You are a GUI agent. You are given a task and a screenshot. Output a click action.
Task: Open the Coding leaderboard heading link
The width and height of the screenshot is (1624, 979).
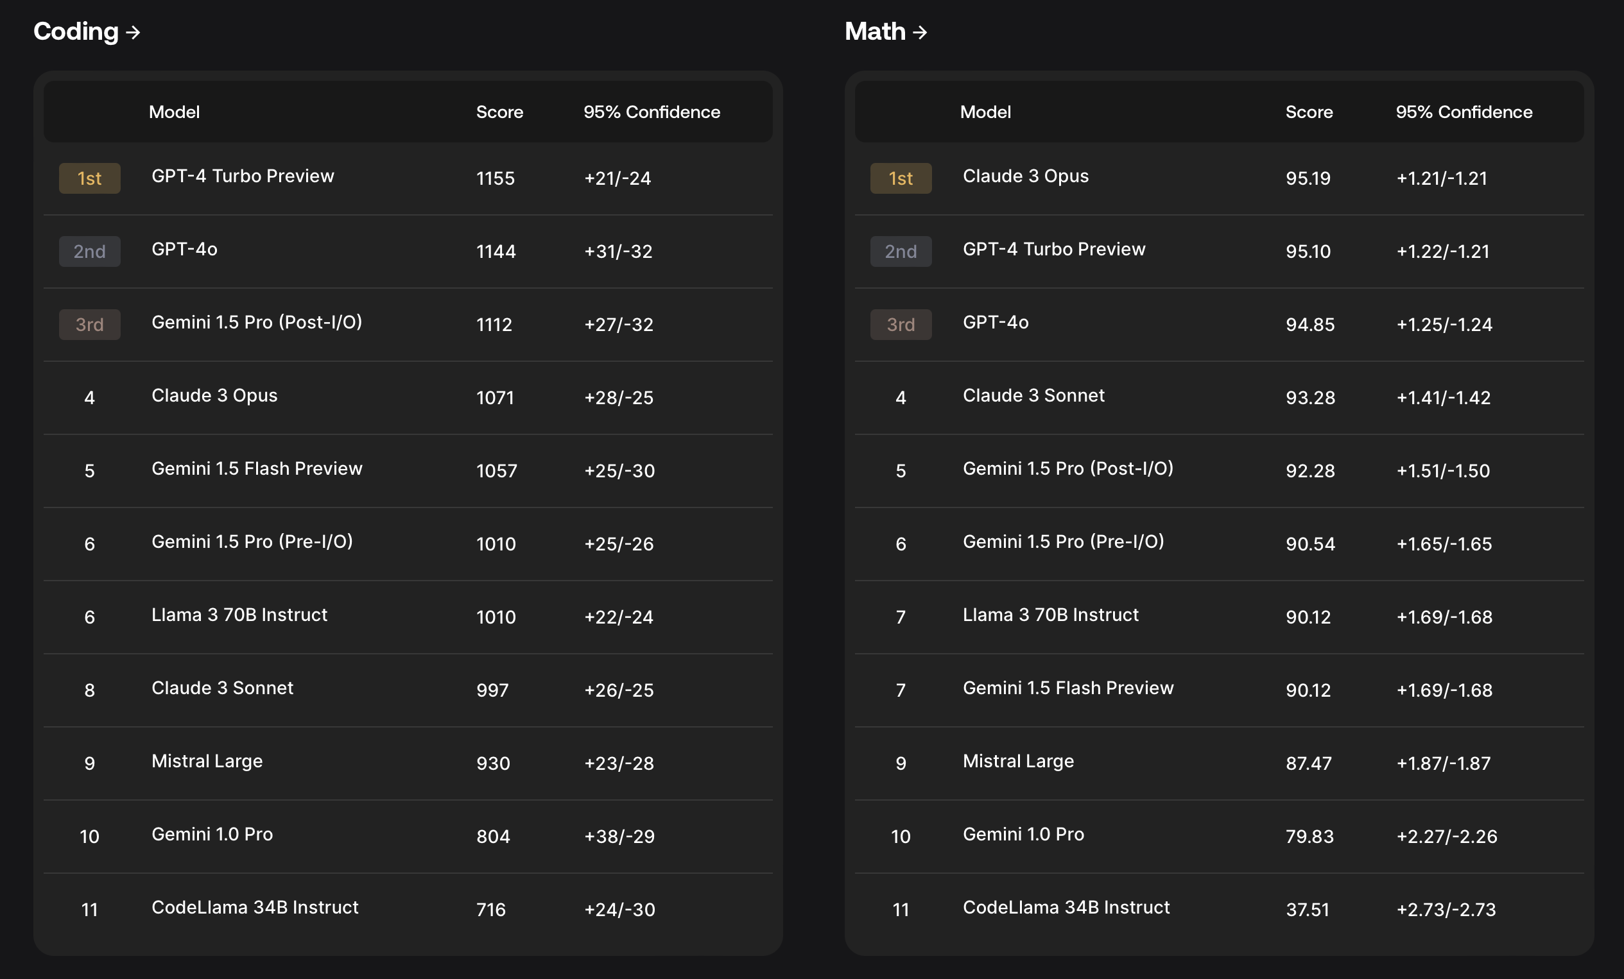pos(76,31)
